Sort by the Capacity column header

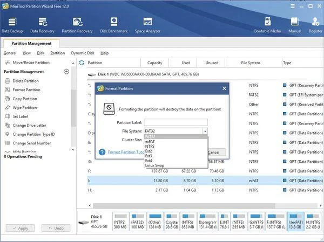click(154, 63)
